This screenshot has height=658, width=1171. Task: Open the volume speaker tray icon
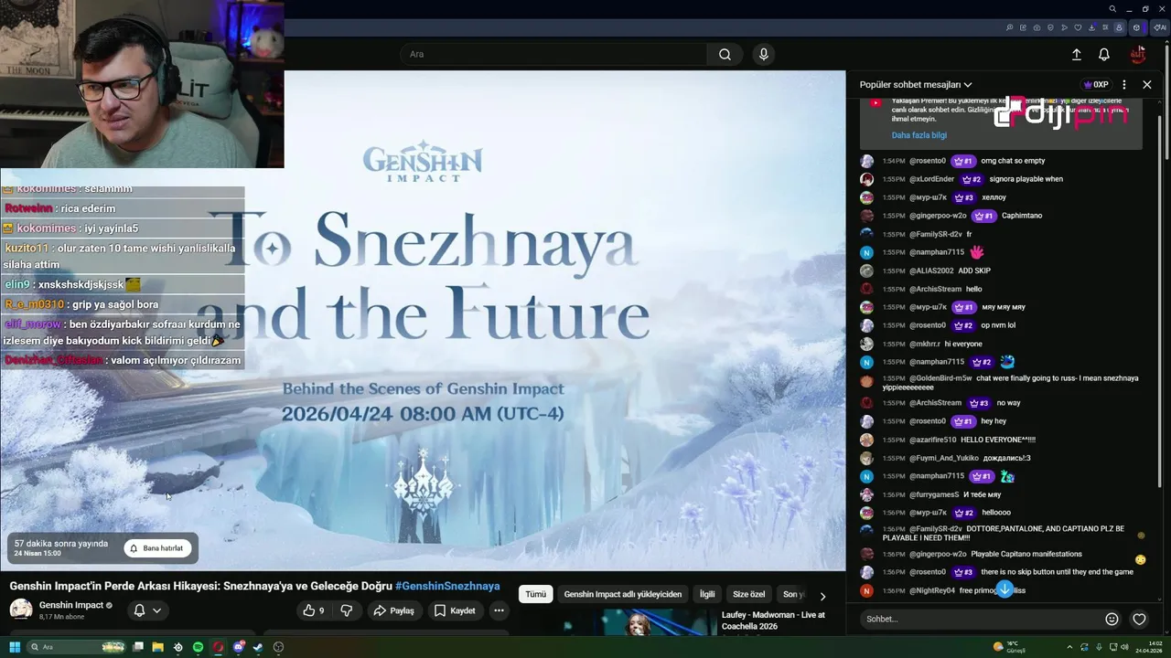1124,647
